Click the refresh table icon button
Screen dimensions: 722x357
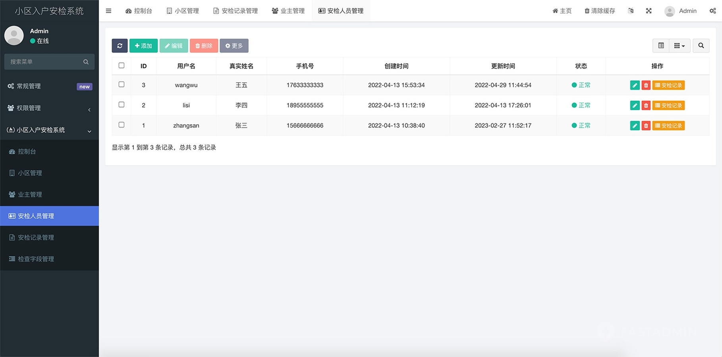point(120,46)
